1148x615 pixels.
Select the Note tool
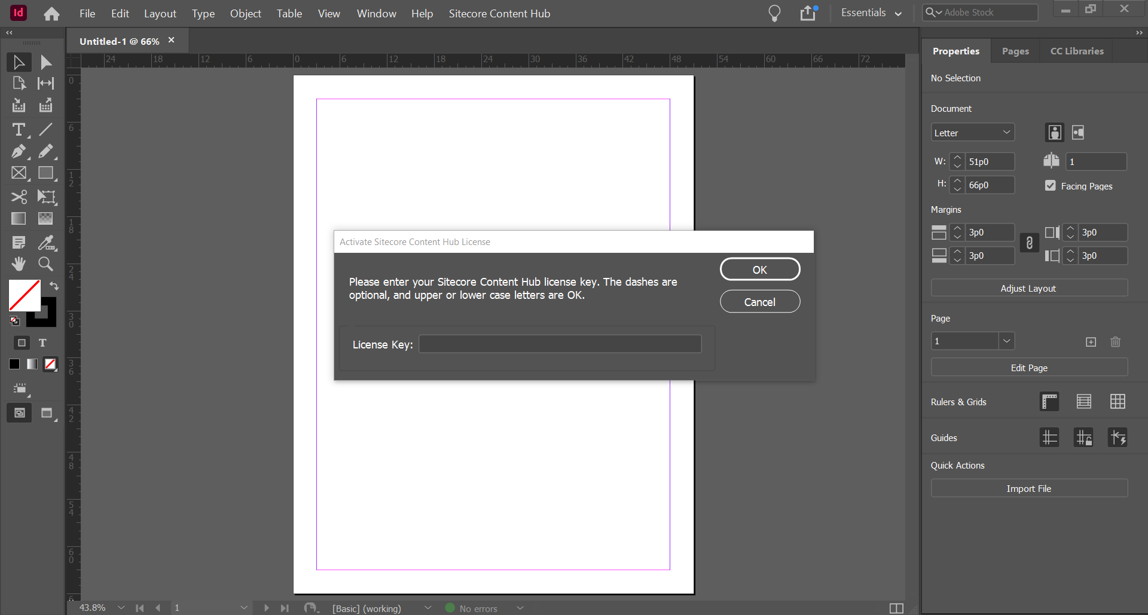coord(19,242)
